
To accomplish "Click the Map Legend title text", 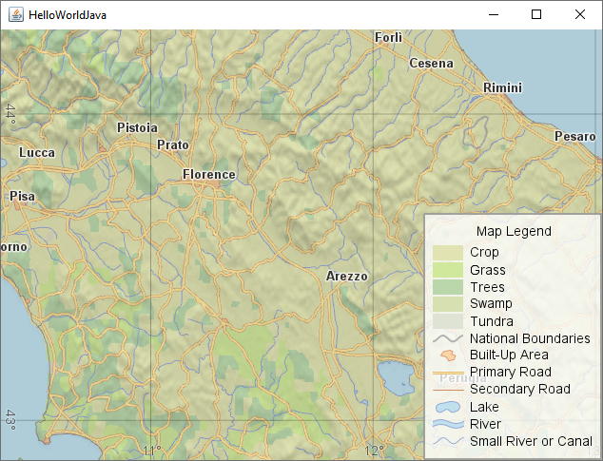I will pyautogui.click(x=514, y=231).
